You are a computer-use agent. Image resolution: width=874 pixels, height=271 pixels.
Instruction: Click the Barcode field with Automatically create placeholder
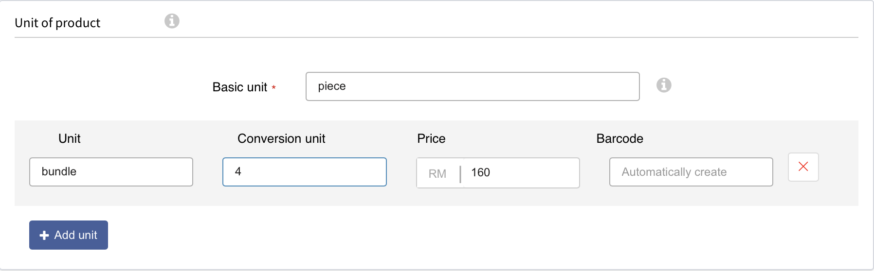point(691,172)
